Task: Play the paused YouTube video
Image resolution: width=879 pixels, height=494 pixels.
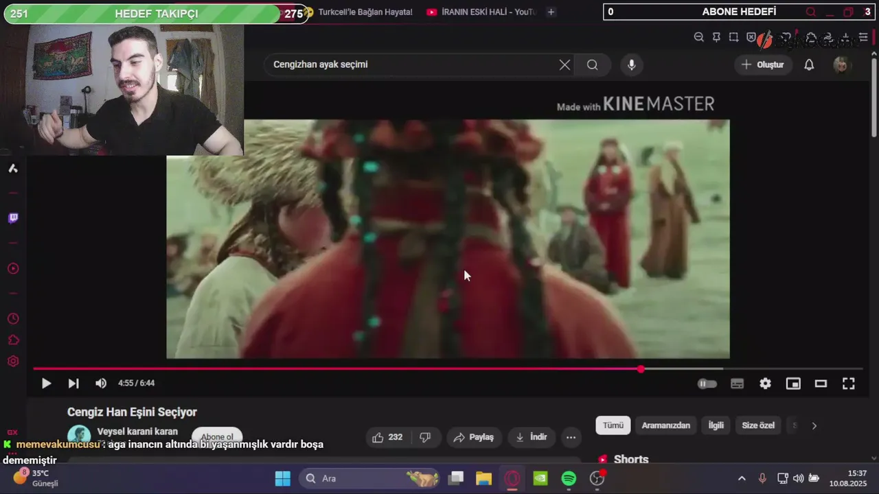Action: pyautogui.click(x=46, y=384)
